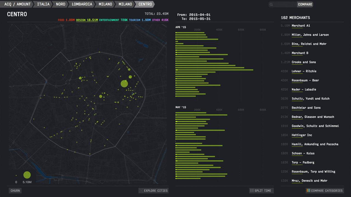351x197 pixels.
Task: Click the MAY '15 chart label
Action: [x=181, y=107]
